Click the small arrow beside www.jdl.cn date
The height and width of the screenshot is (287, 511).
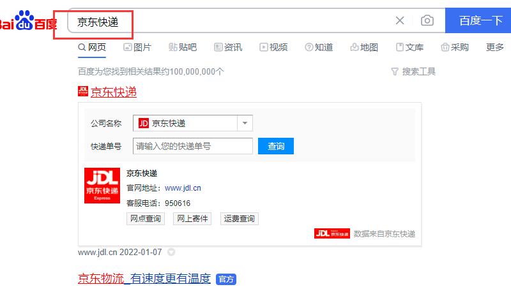pyautogui.click(x=171, y=252)
